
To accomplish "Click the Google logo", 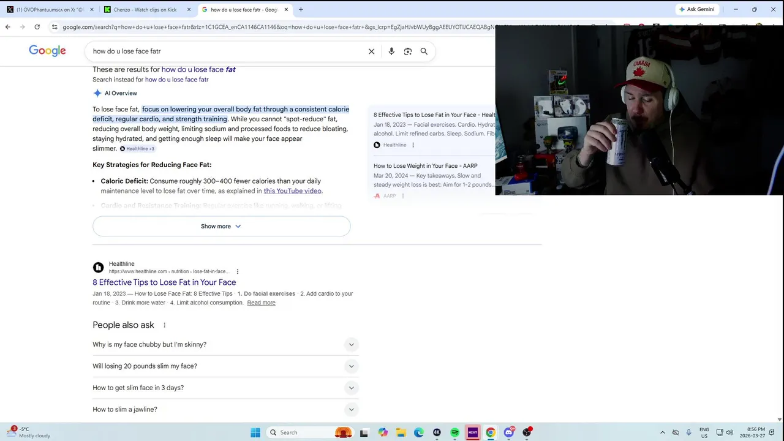I will pos(47,51).
